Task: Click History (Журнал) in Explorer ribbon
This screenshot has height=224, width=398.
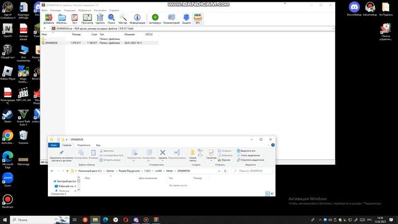Action: 224,160
